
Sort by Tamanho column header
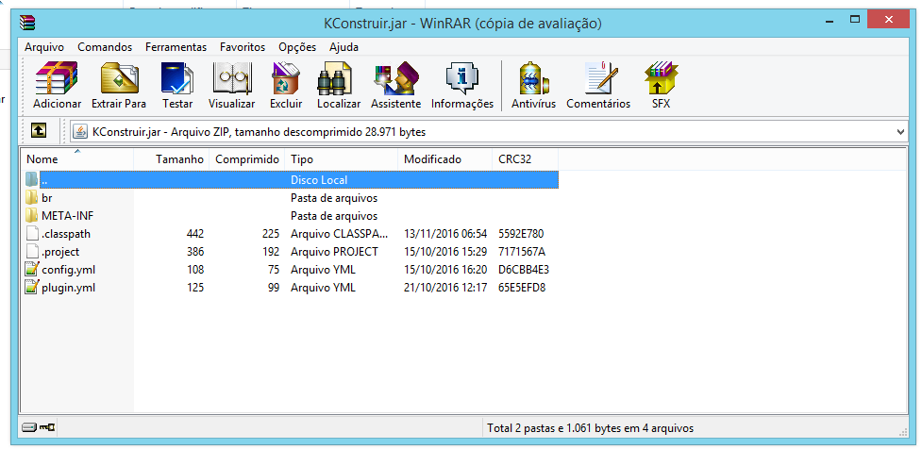tap(172, 159)
